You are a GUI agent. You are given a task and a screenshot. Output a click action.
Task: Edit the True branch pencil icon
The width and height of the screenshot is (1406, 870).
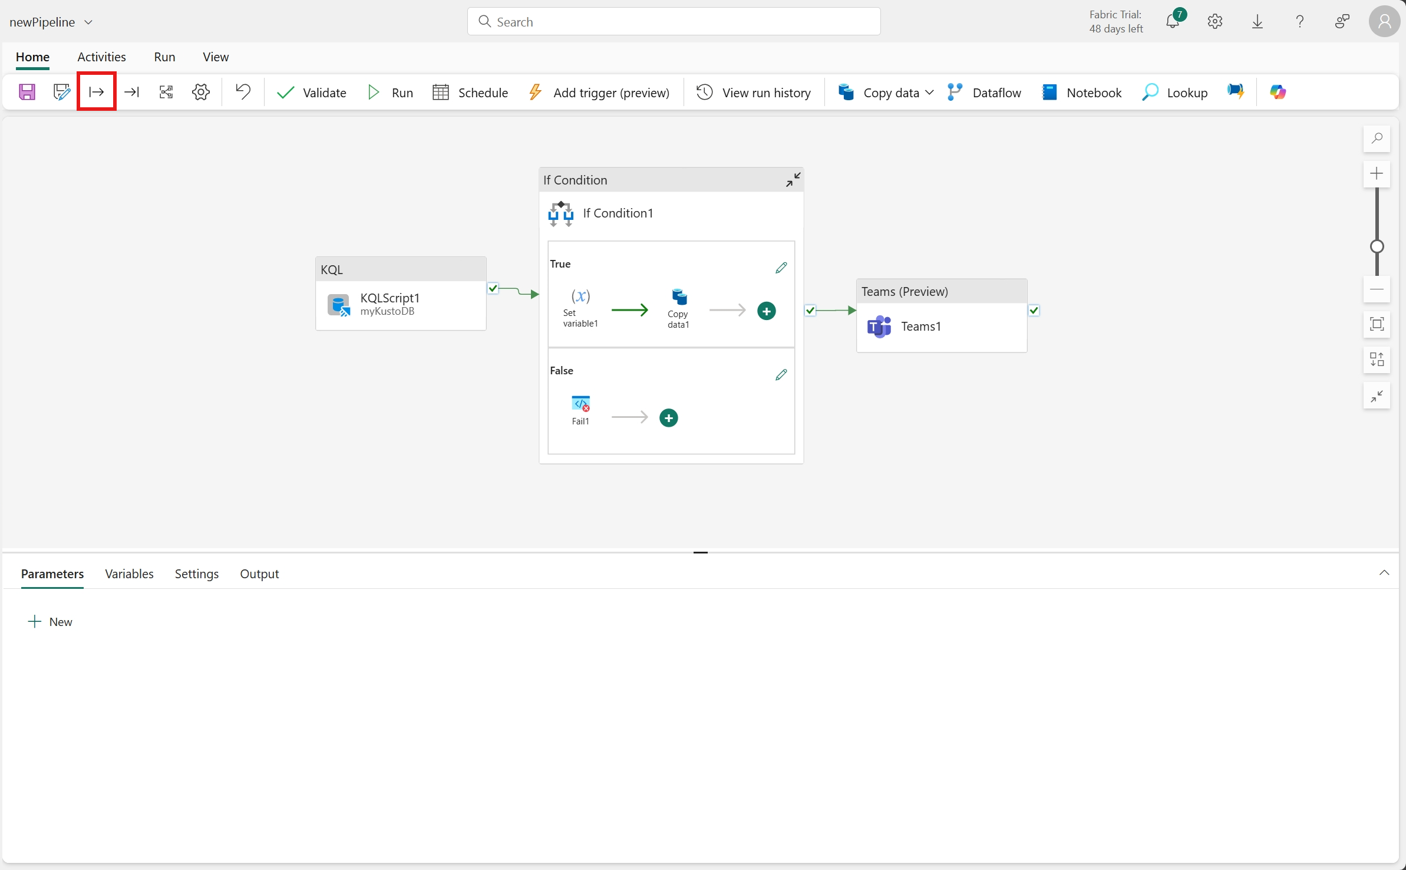click(781, 268)
